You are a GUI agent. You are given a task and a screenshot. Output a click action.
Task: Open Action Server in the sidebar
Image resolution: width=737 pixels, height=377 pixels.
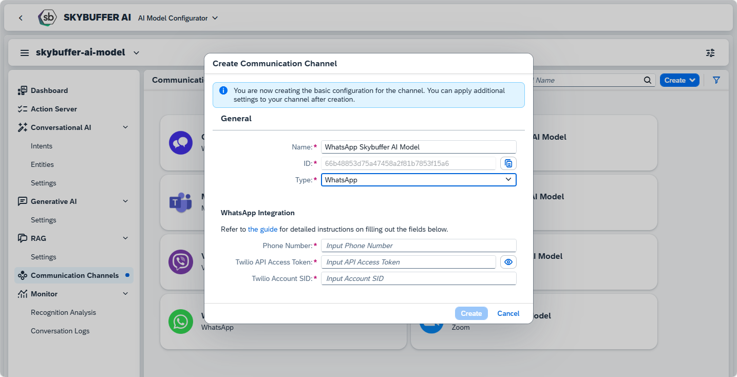coord(54,109)
